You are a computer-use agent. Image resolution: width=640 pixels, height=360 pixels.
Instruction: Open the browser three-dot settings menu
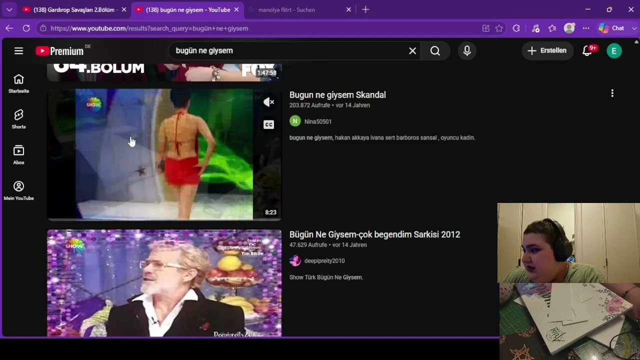586,28
